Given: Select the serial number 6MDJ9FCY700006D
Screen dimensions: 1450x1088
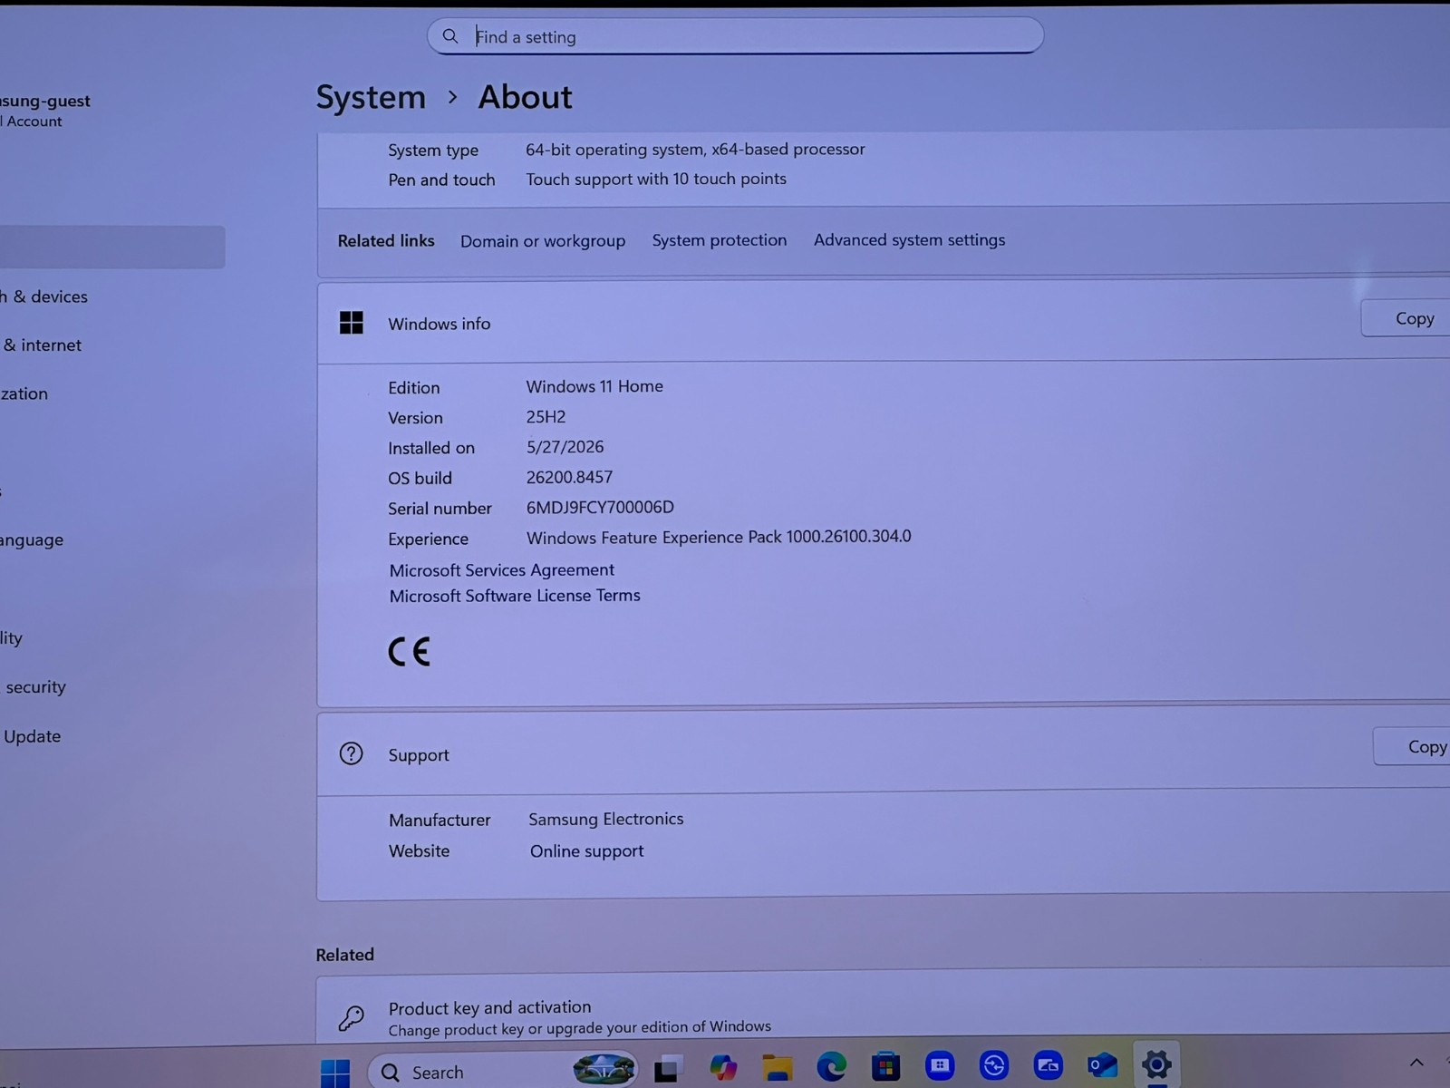Looking at the screenshot, I should pyautogui.click(x=600, y=508).
